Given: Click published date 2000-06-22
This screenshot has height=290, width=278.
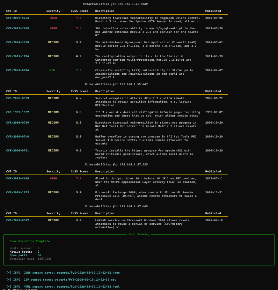Looking at the screenshot, I should point(214,98).
